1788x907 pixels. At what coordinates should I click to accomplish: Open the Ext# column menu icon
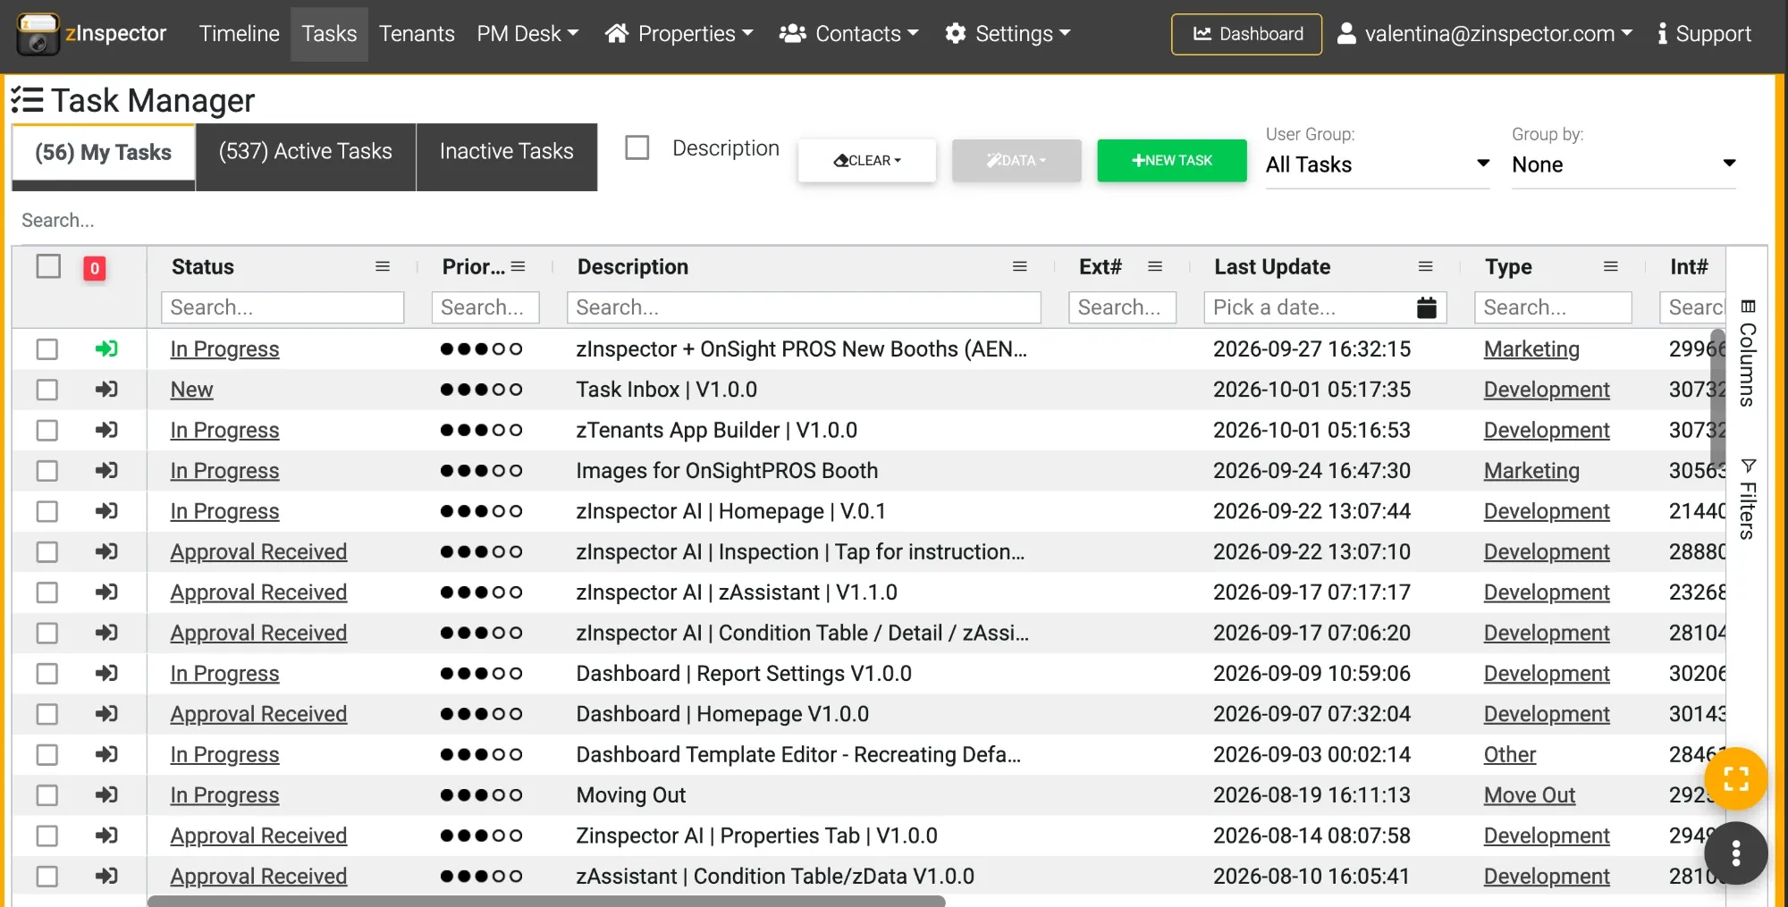point(1155,266)
